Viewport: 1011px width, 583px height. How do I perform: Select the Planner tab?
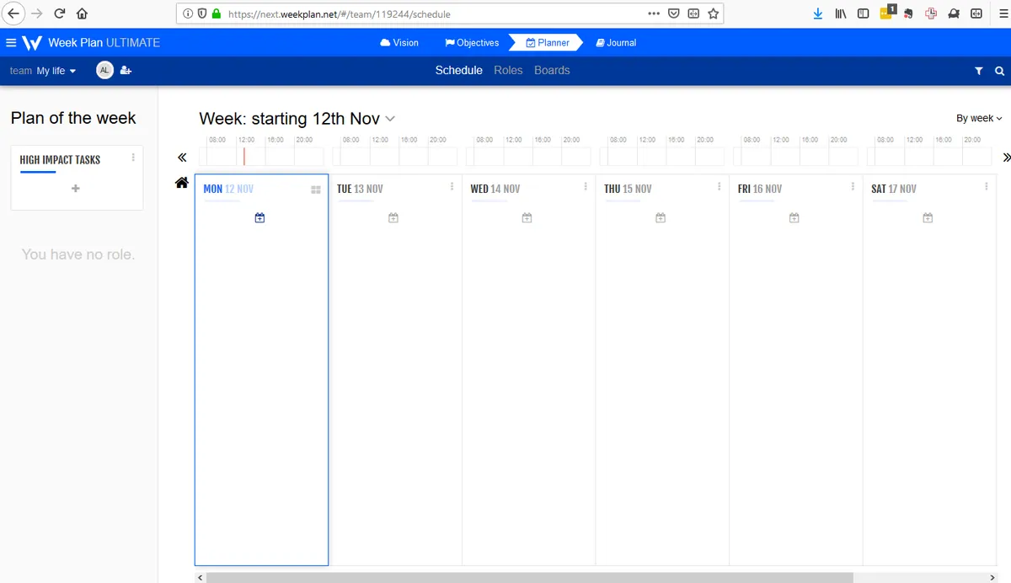click(x=548, y=43)
